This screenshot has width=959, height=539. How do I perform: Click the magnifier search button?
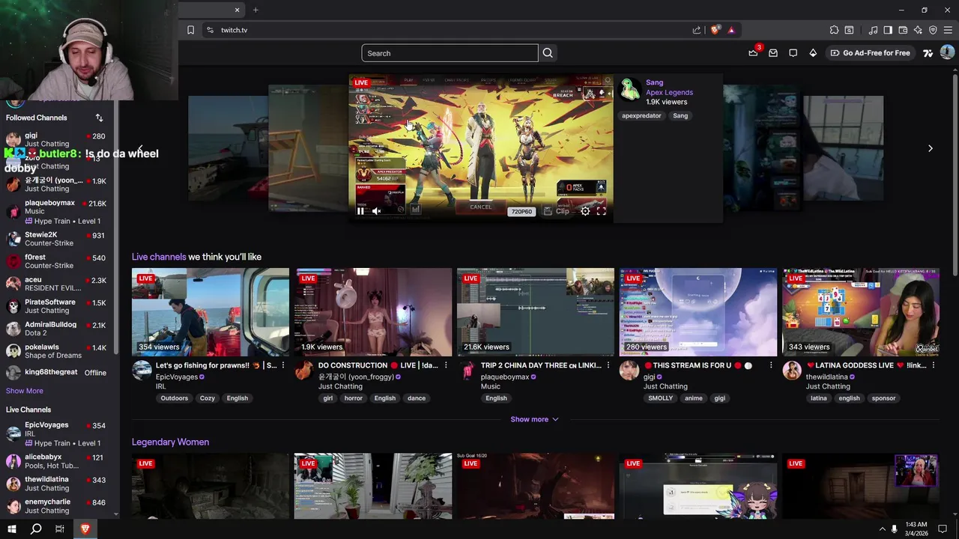[x=548, y=53]
